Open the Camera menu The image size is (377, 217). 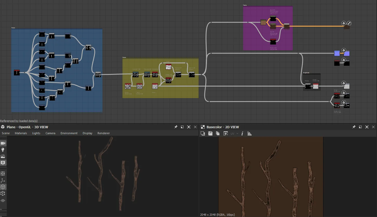(x=50, y=133)
